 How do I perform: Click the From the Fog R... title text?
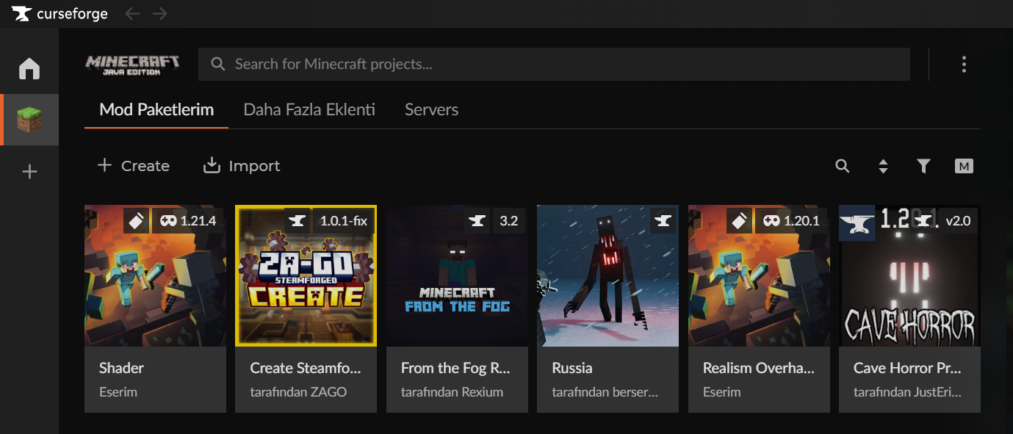(455, 368)
